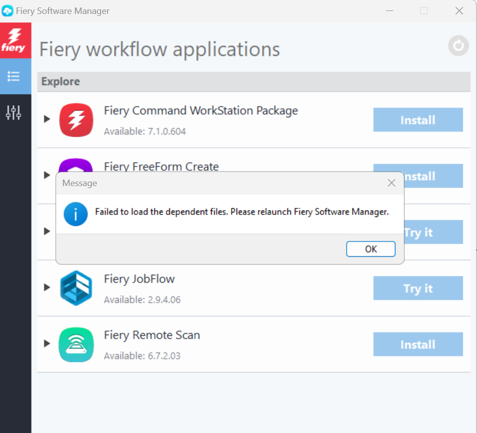Install Fiery Remote Scan

coord(418,344)
